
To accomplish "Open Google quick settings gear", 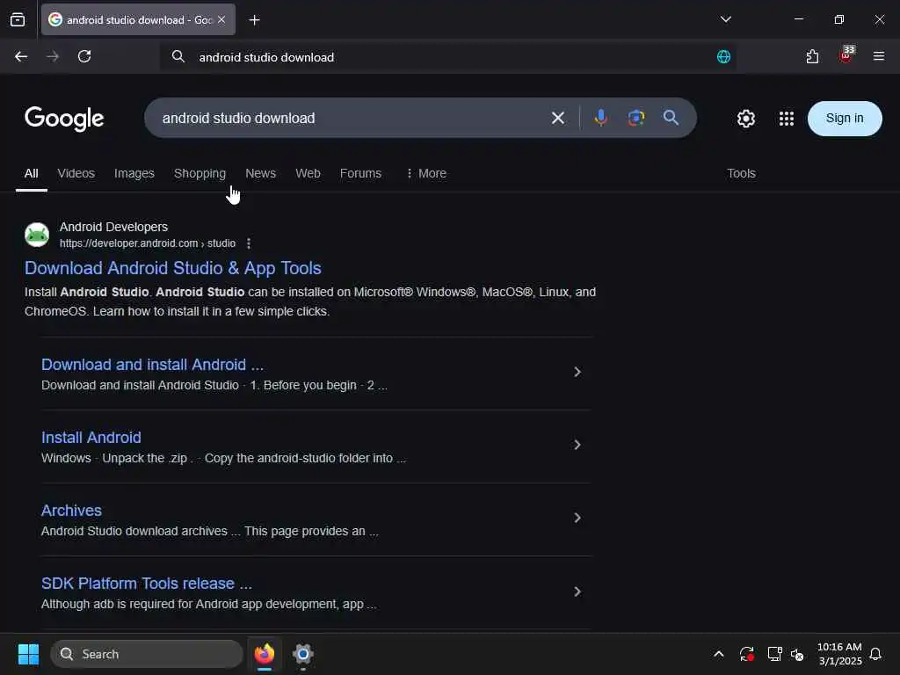I will (x=745, y=119).
